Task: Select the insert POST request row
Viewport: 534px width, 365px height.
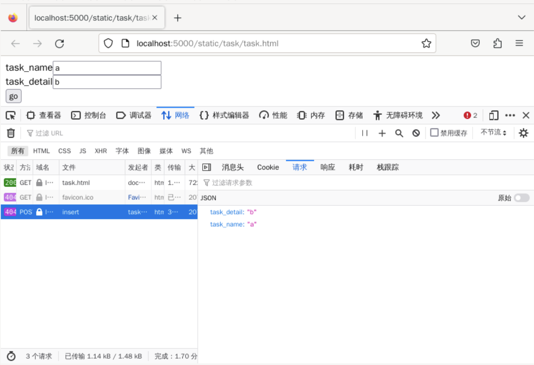Action: point(99,212)
